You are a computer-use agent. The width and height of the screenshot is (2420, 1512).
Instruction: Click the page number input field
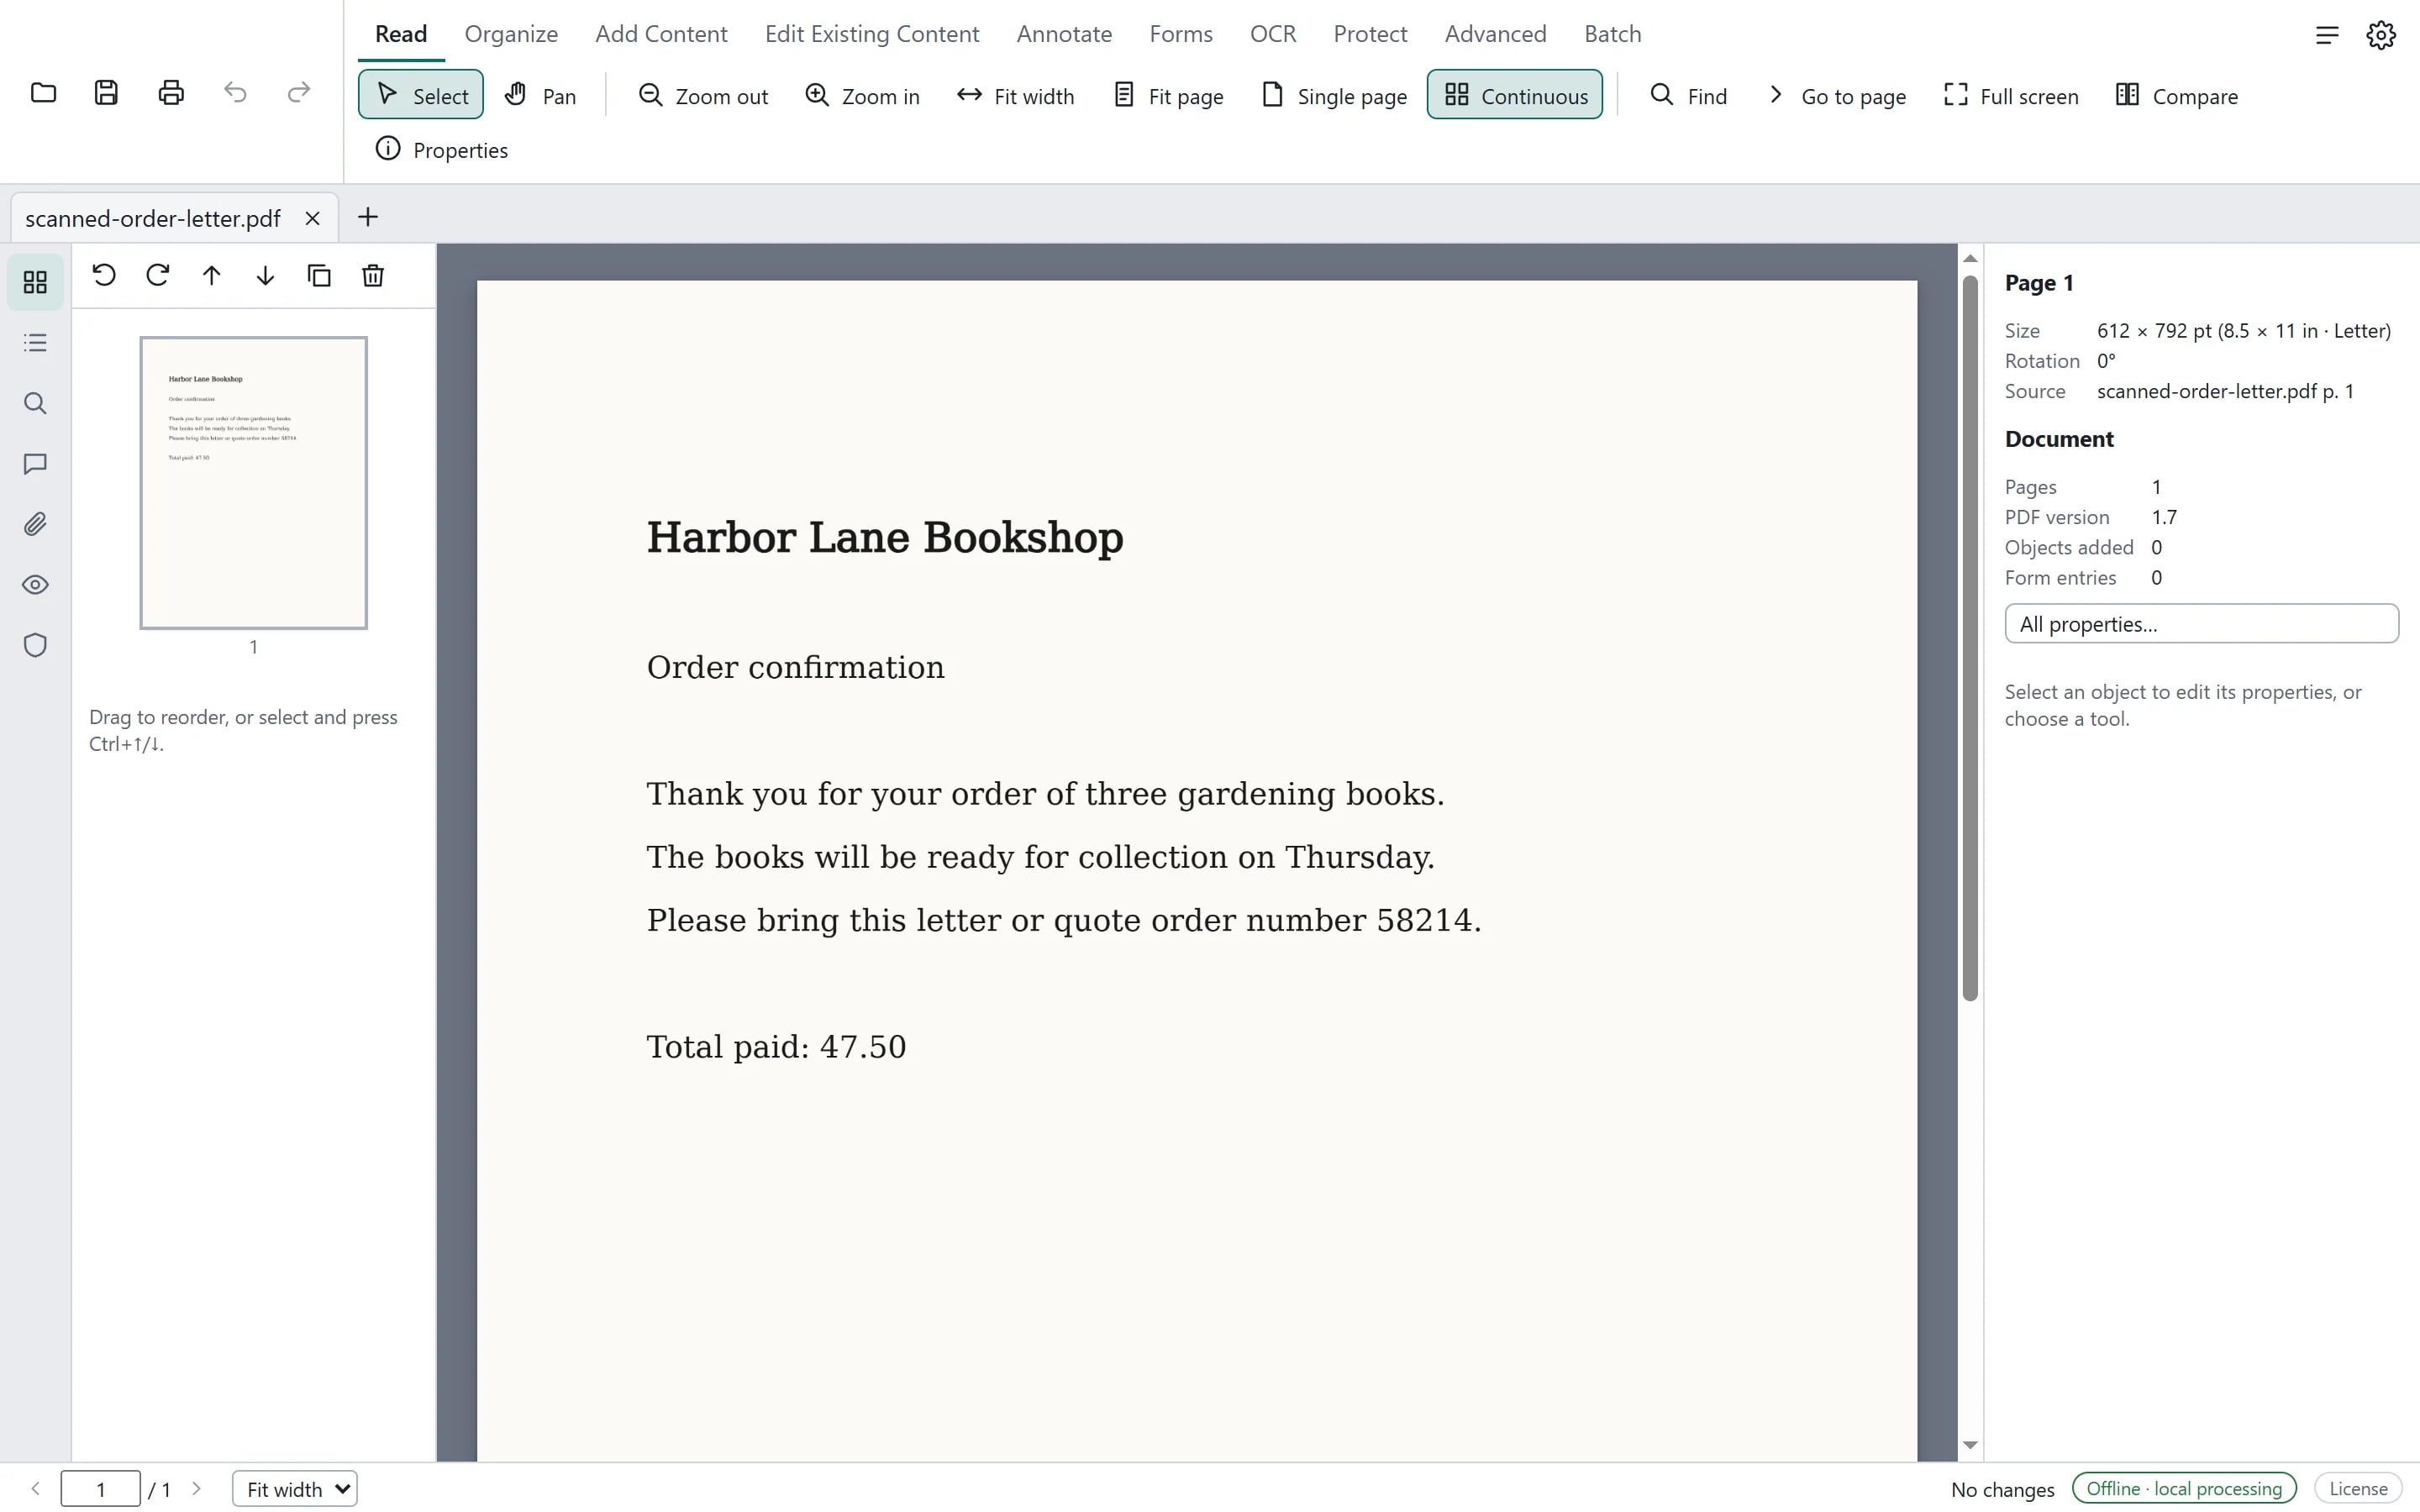tap(100, 1489)
